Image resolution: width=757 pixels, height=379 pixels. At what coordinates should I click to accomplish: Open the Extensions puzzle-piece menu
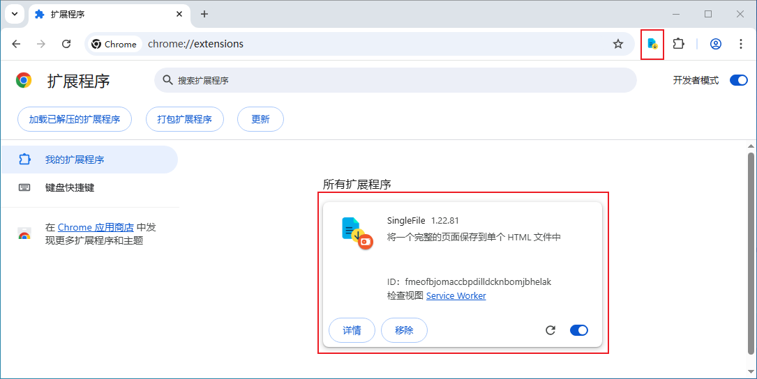click(678, 44)
